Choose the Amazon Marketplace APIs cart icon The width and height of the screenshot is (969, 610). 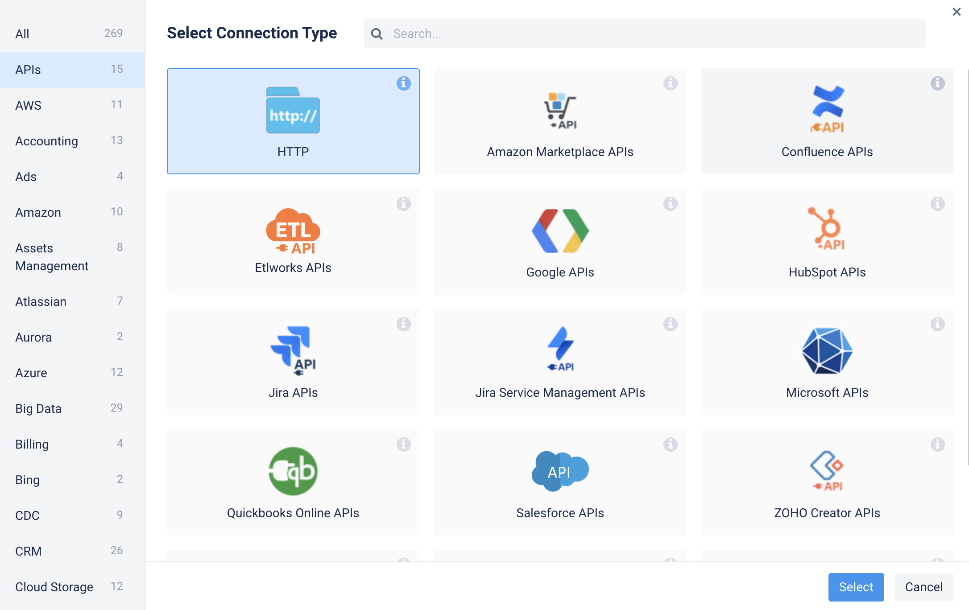(560, 111)
